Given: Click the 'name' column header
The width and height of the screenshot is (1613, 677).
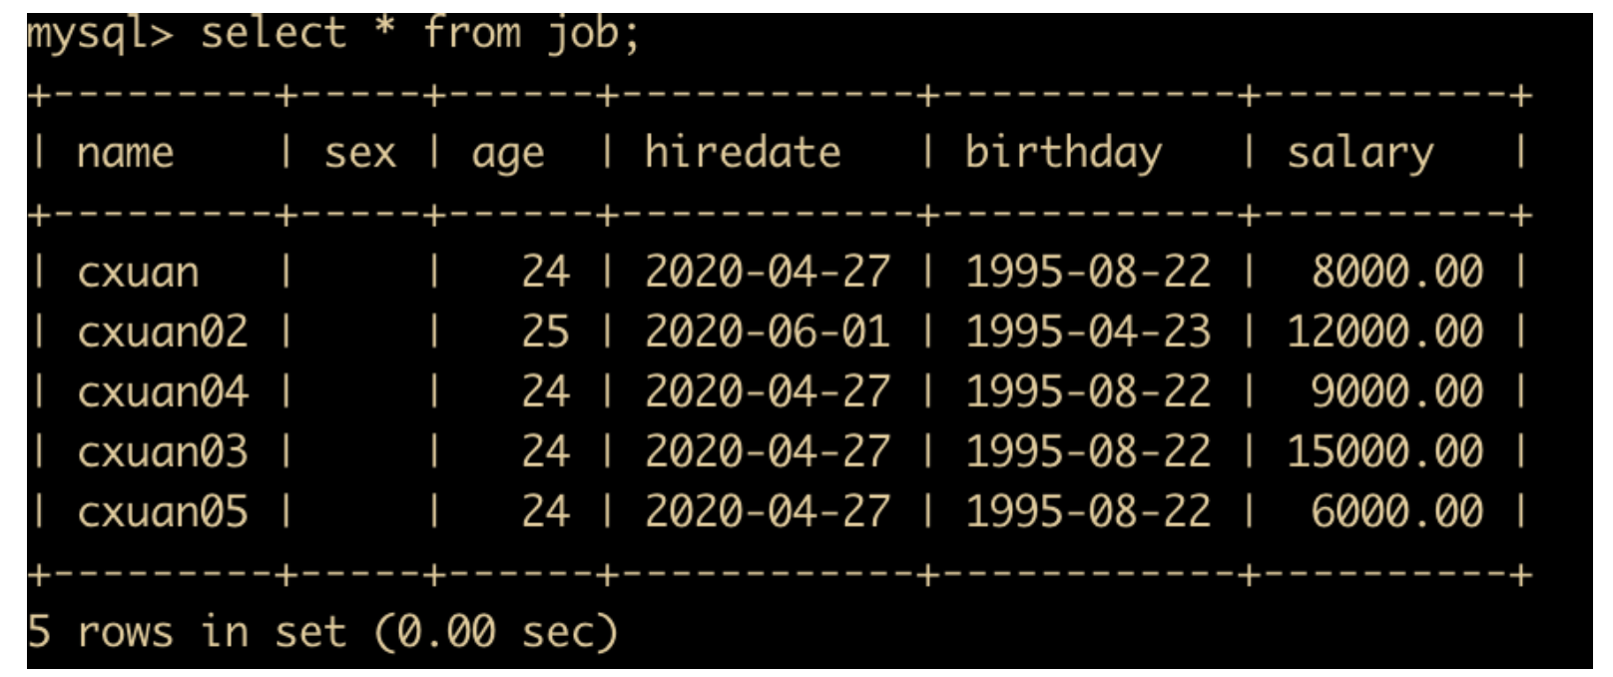Looking at the screenshot, I should click(x=125, y=154).
